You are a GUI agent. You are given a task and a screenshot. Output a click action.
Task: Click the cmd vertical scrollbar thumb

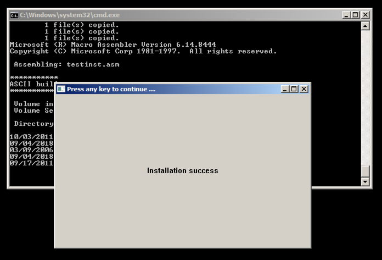(365, 171)
